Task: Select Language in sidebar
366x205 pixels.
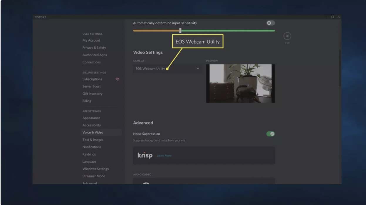Action: point(89,162)
